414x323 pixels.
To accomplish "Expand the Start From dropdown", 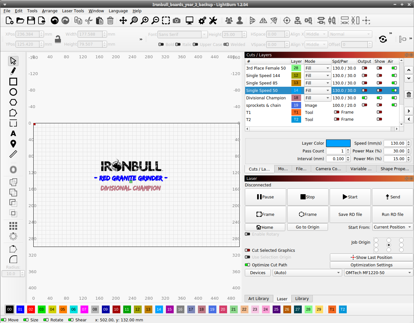I will point(392,227).
